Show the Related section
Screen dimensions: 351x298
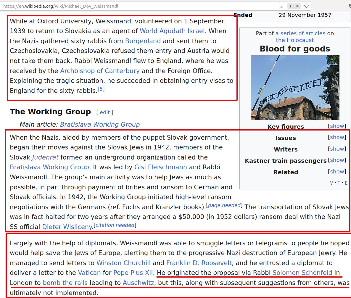pos(337,172)
